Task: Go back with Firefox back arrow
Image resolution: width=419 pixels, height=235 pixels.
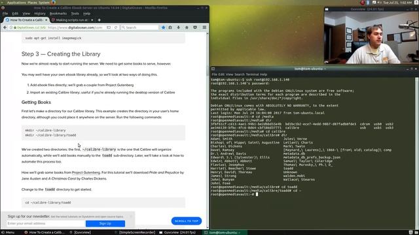Action: pos(5,27)
